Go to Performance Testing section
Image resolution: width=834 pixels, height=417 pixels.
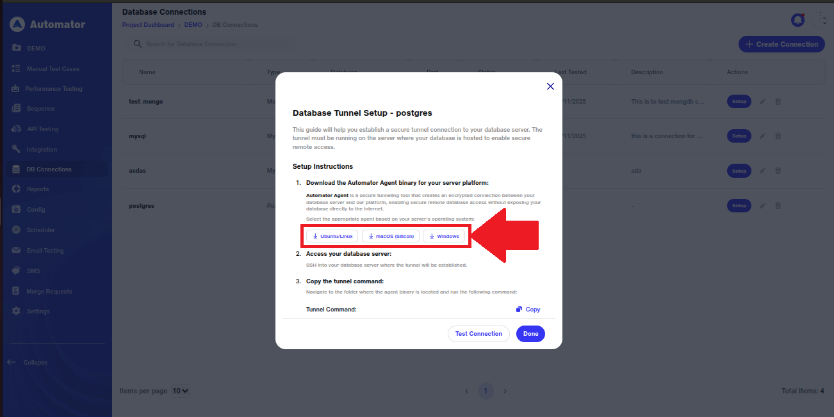click(x=53, y=89)
